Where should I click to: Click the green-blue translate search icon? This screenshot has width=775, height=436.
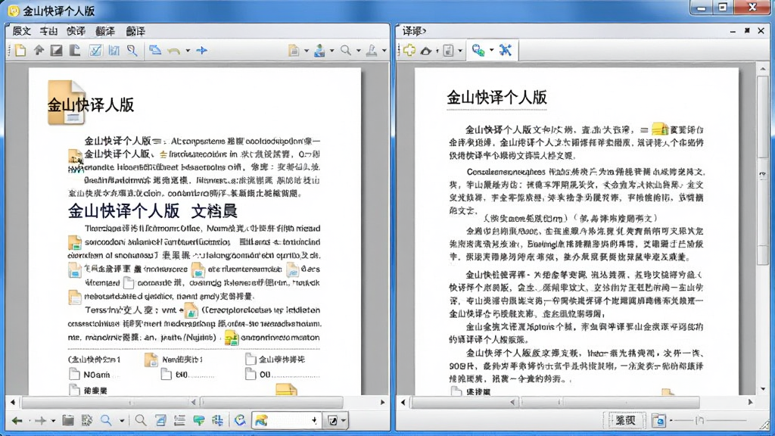(478, 51)
